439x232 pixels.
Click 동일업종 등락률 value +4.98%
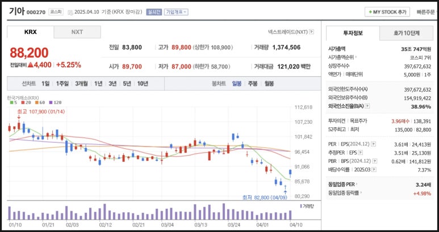click(x=422, y=194)
